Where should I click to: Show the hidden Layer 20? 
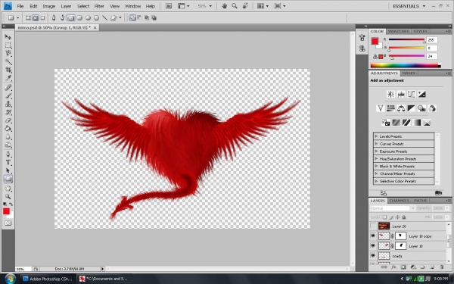coord(373,226)
